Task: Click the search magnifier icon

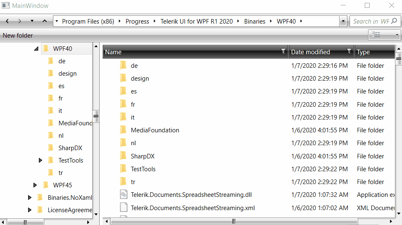Action: (394, 21)
